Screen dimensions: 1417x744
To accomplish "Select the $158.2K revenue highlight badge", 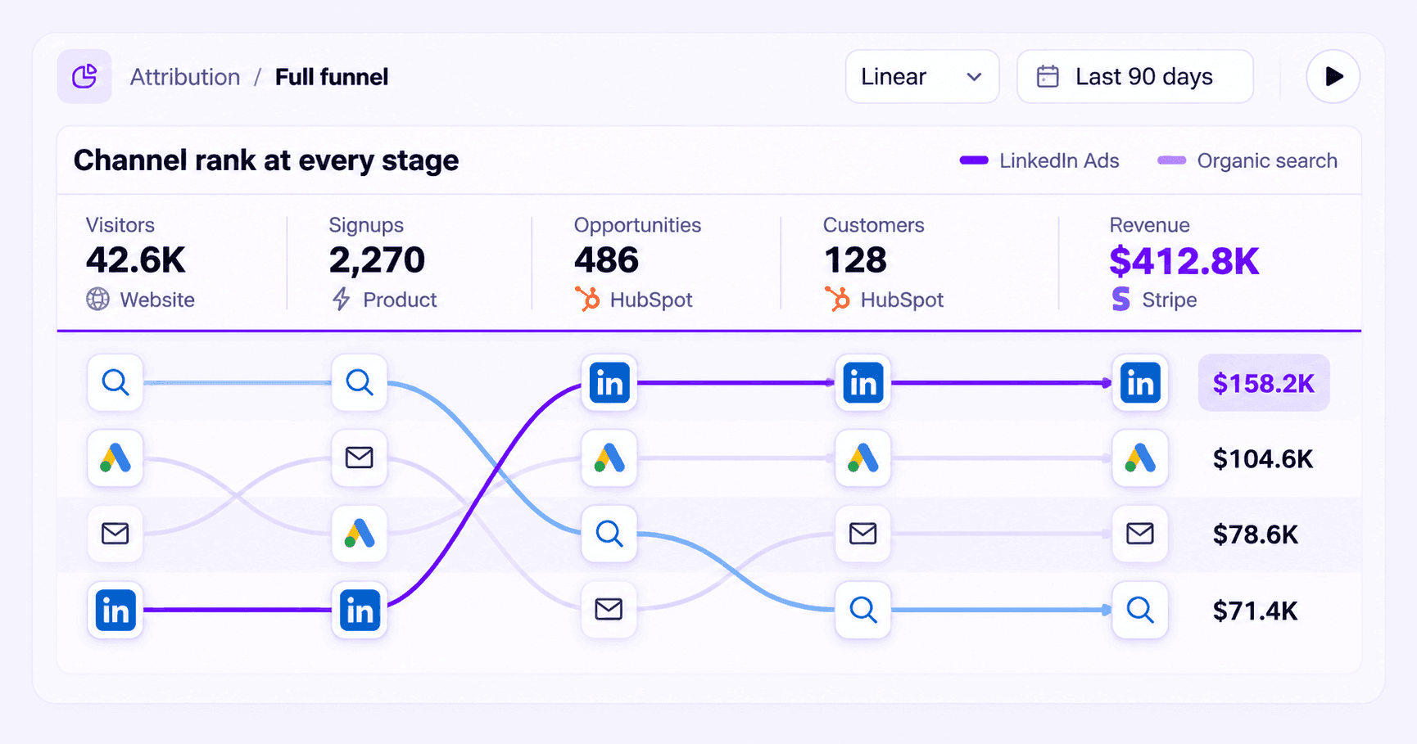I will coord(1264,383).
